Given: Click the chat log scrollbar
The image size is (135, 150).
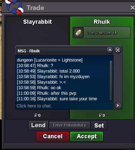Looking at the screenshot, I should (111, 81).
